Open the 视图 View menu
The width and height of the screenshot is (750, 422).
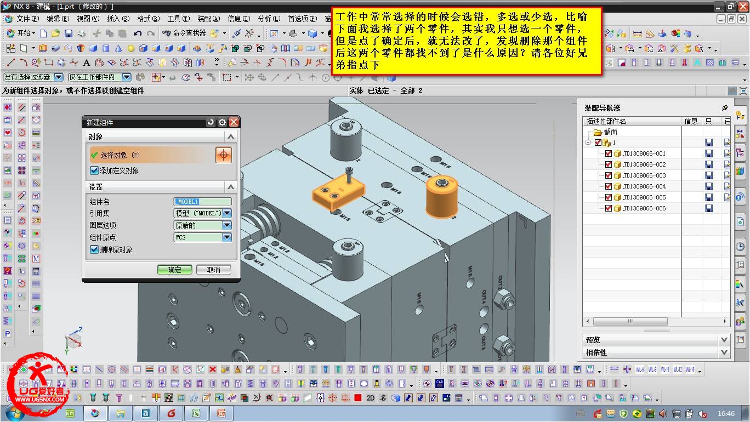point(88,19)
